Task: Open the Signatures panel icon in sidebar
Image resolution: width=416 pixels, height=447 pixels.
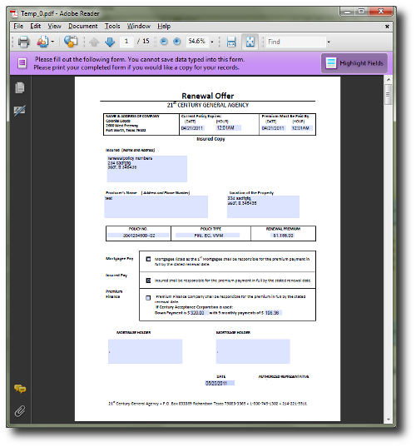Action: click(20, 111)
